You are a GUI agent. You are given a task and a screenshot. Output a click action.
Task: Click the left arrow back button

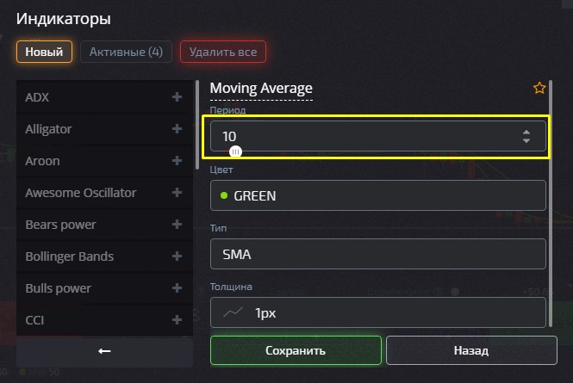click(x=104, y=351)
